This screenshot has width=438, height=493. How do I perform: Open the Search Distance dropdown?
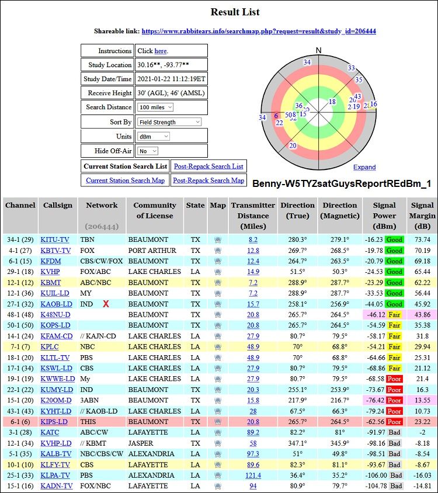(x=155, y=107)
